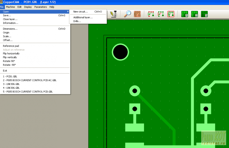Viewport: 229px width, 148px height.
Task: Click the circuit icon with red border
Action: click(171, 14)
